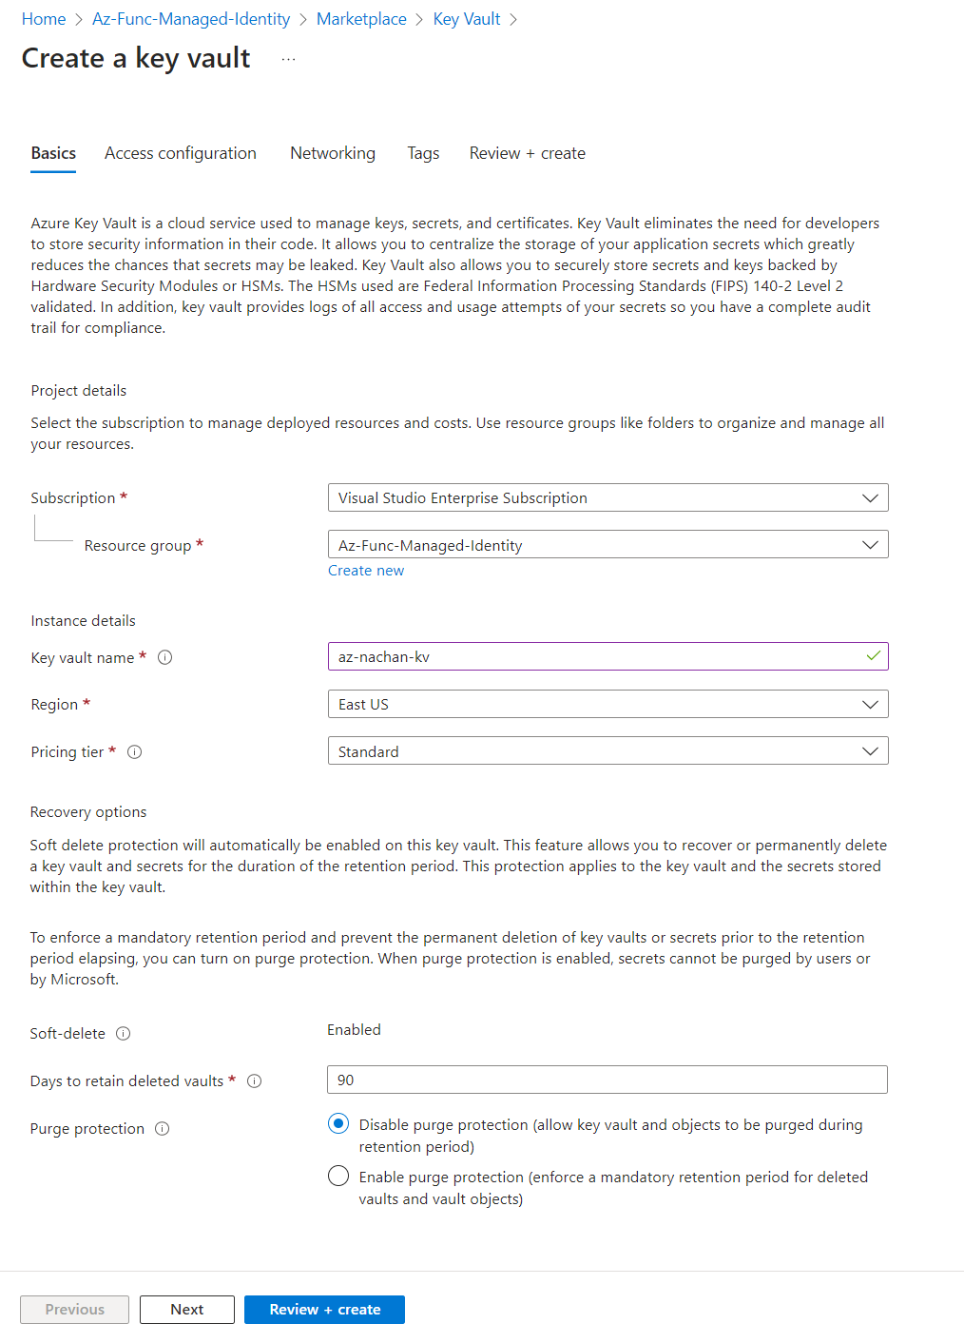Navigate to Marketplace breadcrumb link

click(361, 19)
